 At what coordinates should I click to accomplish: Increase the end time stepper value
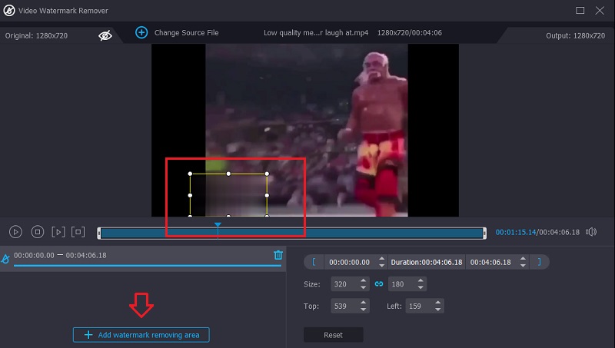pyautogui.click(x=523, y=259)
